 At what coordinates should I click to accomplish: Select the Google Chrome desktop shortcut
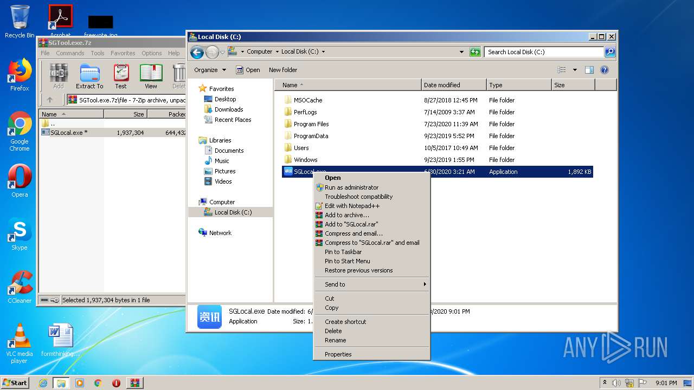[20, 132]
